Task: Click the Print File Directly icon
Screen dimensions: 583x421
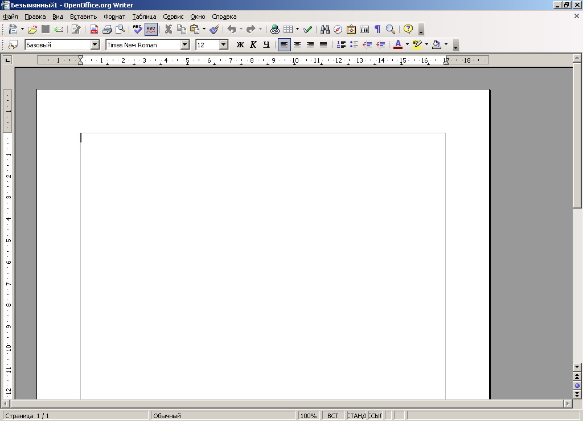Action: pos(107,29)
